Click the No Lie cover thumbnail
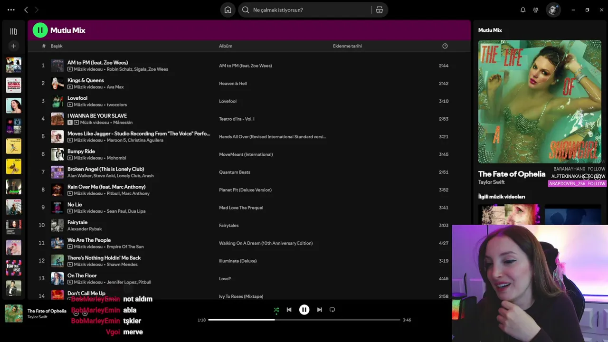This screenshot has height=342, width=608. click(57, 208)
